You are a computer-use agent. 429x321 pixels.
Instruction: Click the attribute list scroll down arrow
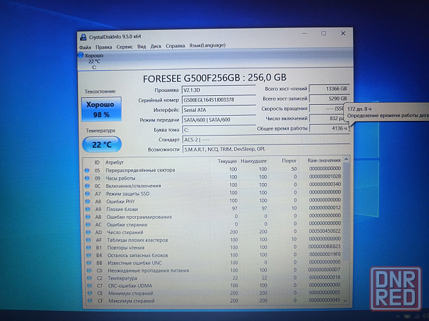tap(346, 301)
